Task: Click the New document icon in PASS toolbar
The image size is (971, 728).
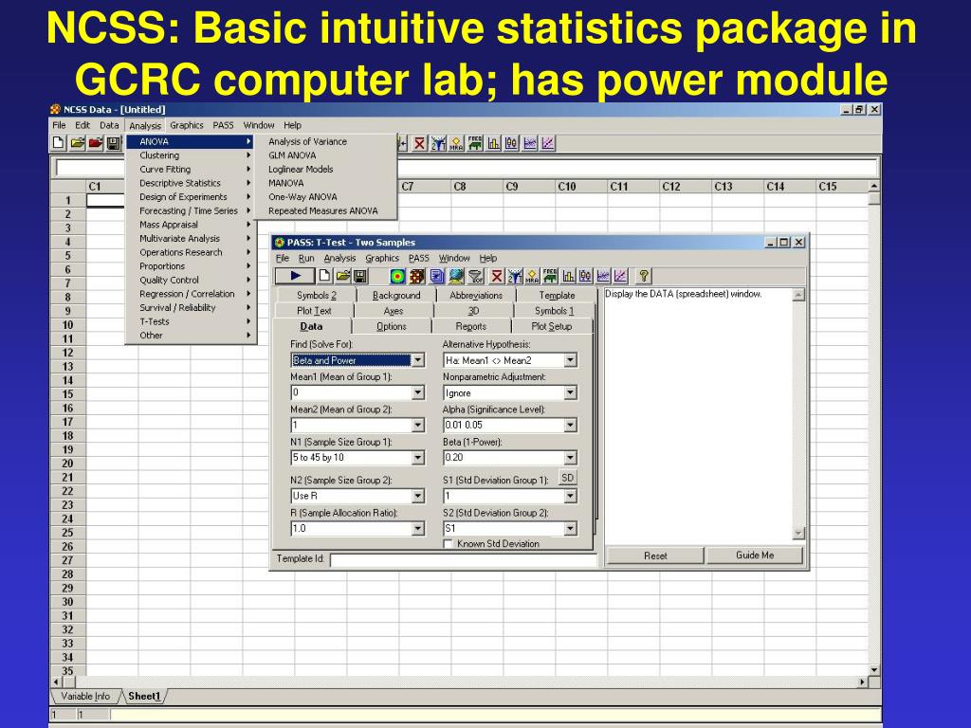Action: 324,276
